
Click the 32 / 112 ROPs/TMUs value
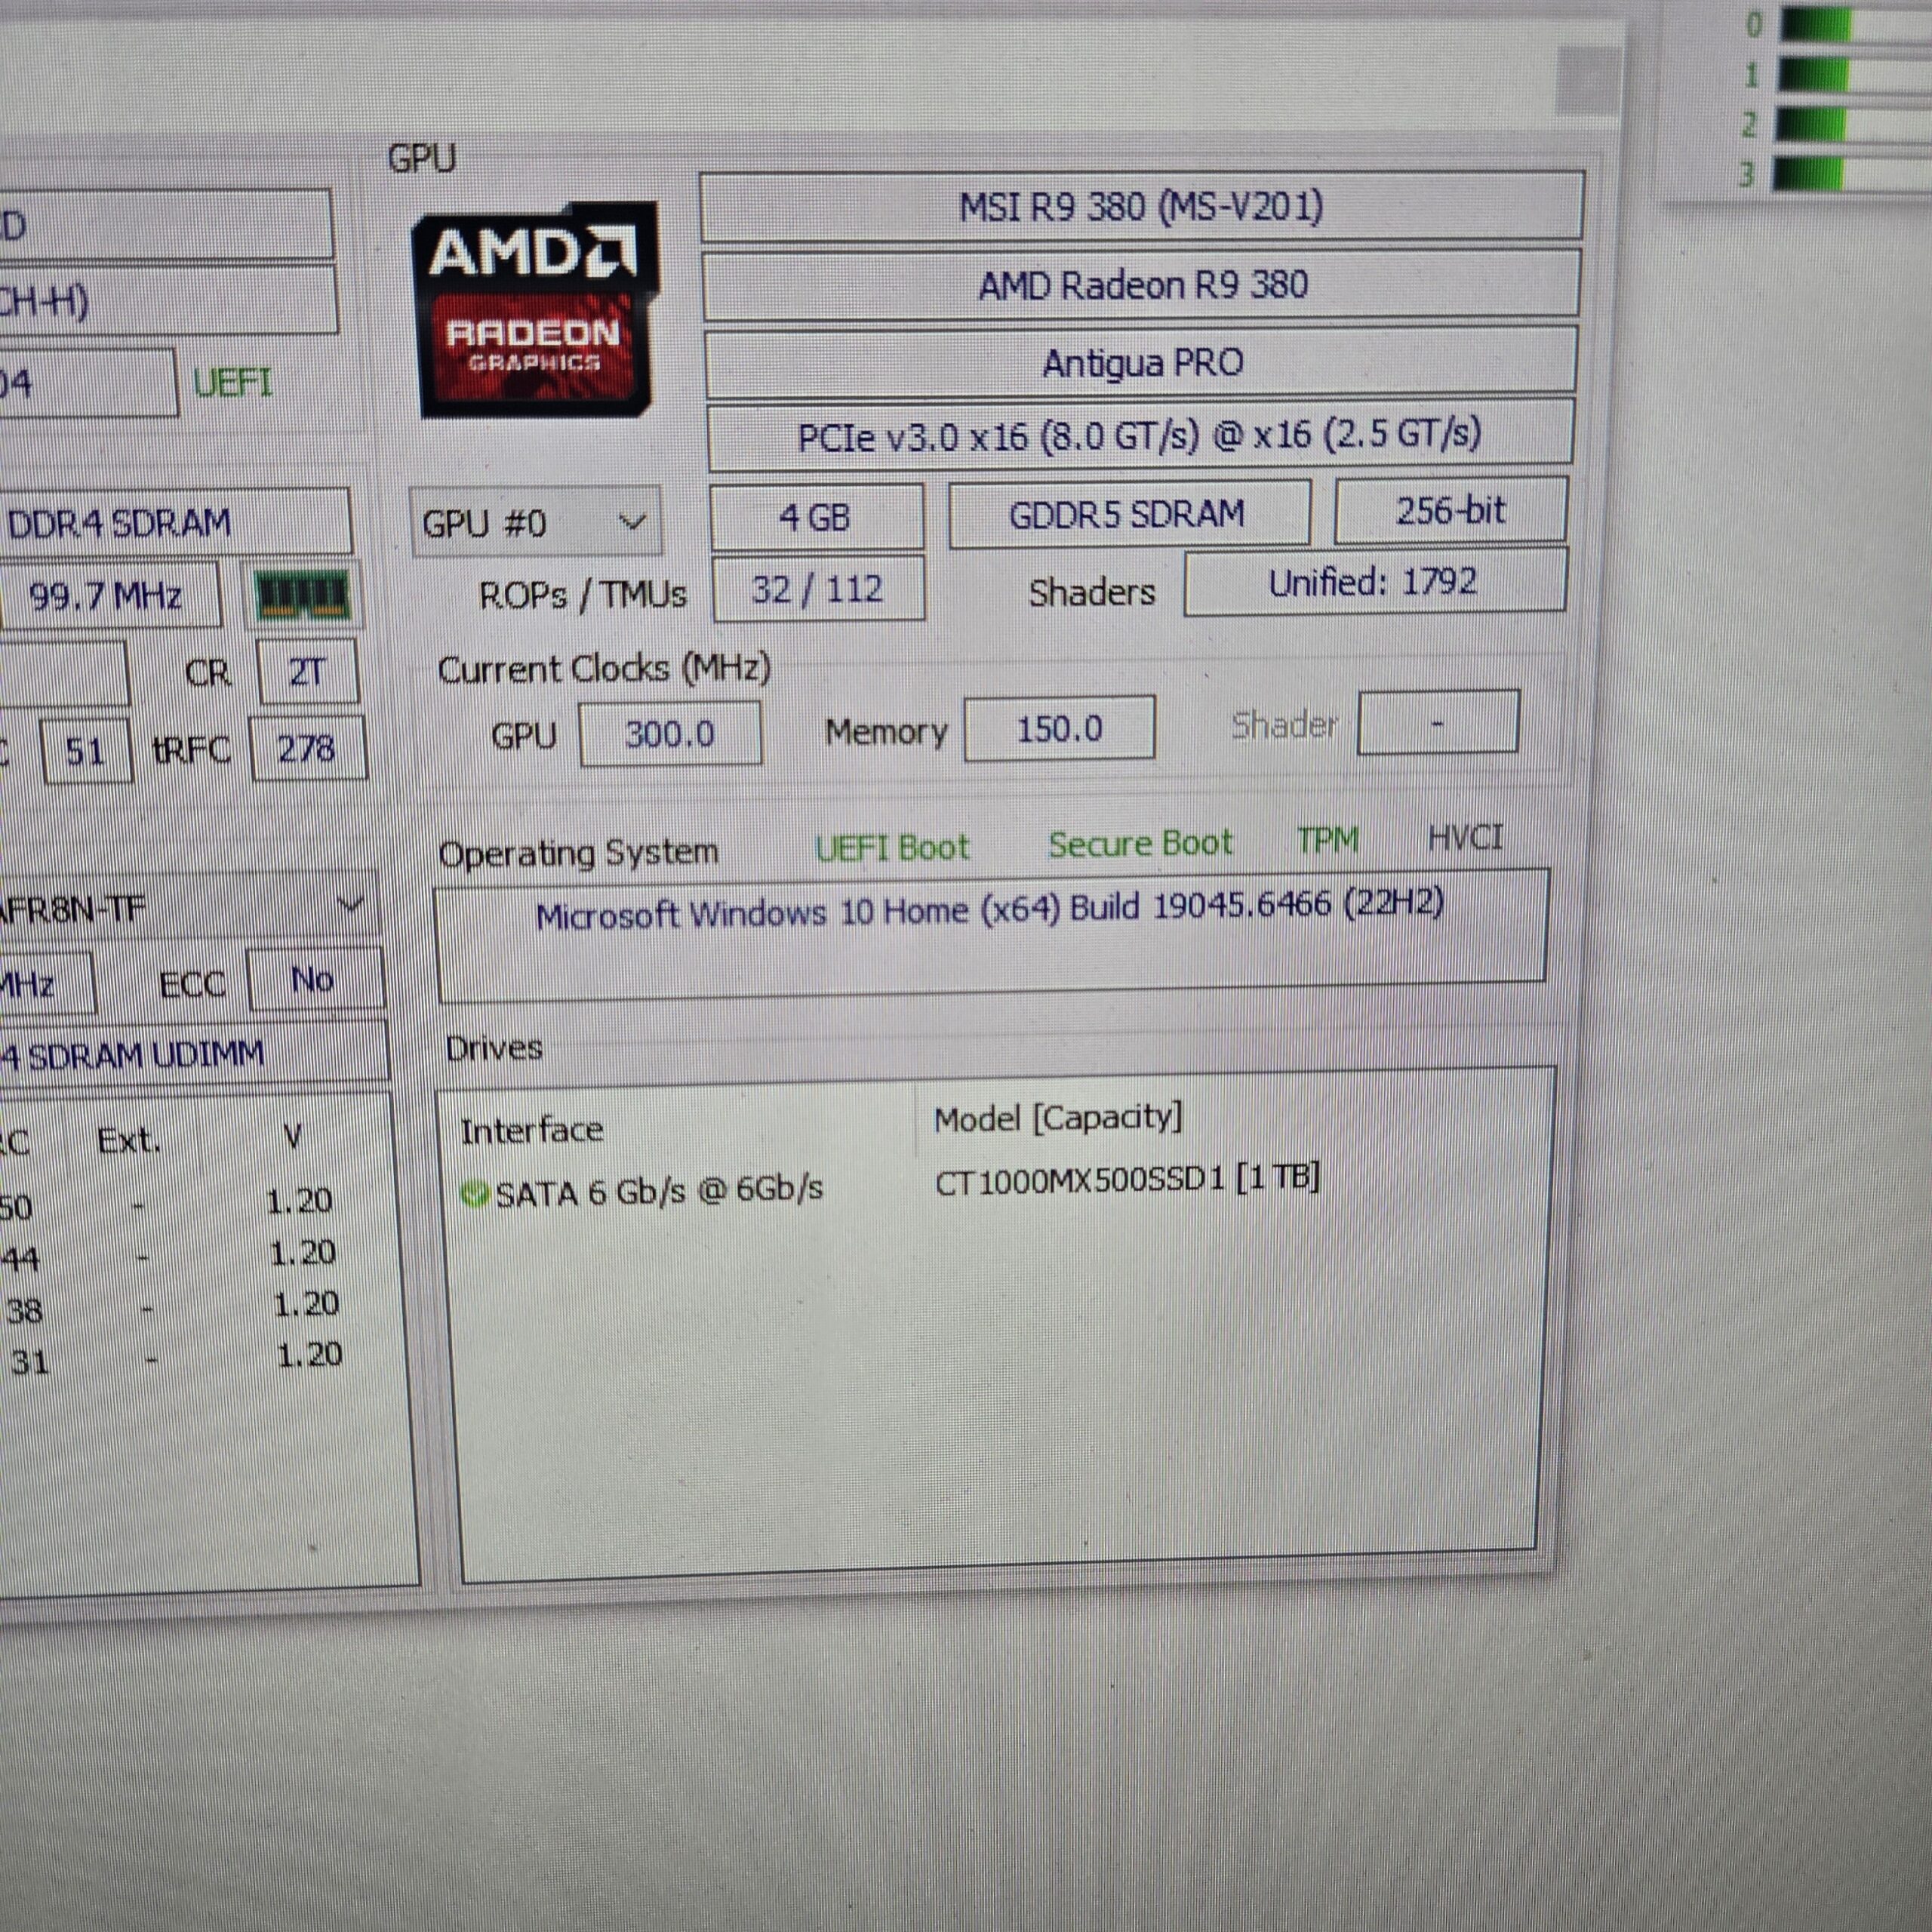(818, 588)
